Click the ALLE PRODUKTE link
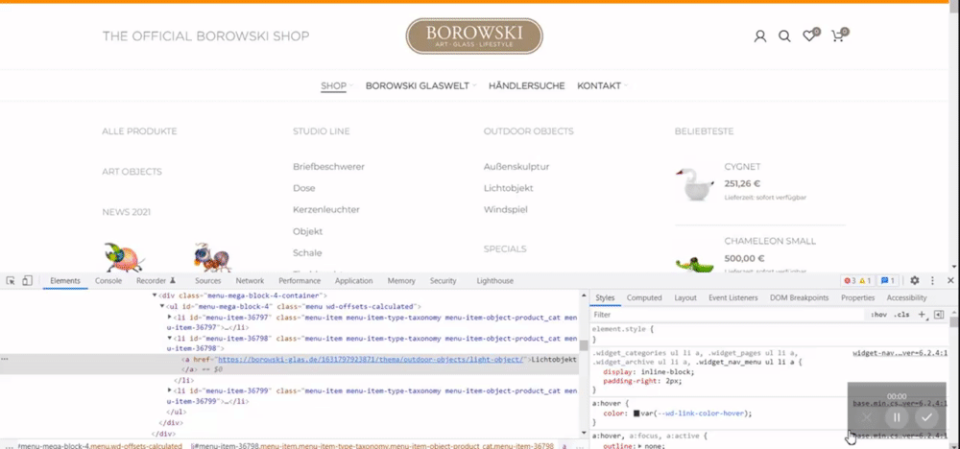The height and width of the screenshot is (449, 960). [139, 131]
